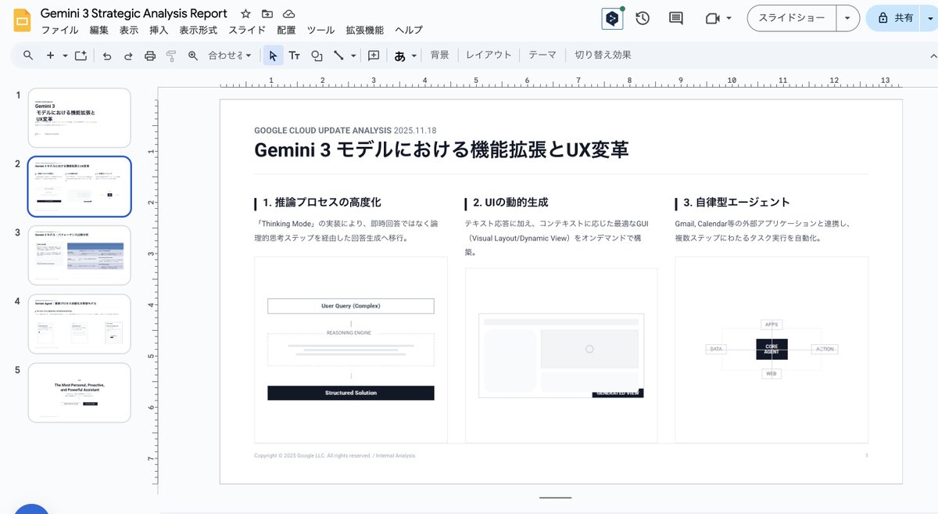Expand input tools dropdown arrow

(414, 56)
